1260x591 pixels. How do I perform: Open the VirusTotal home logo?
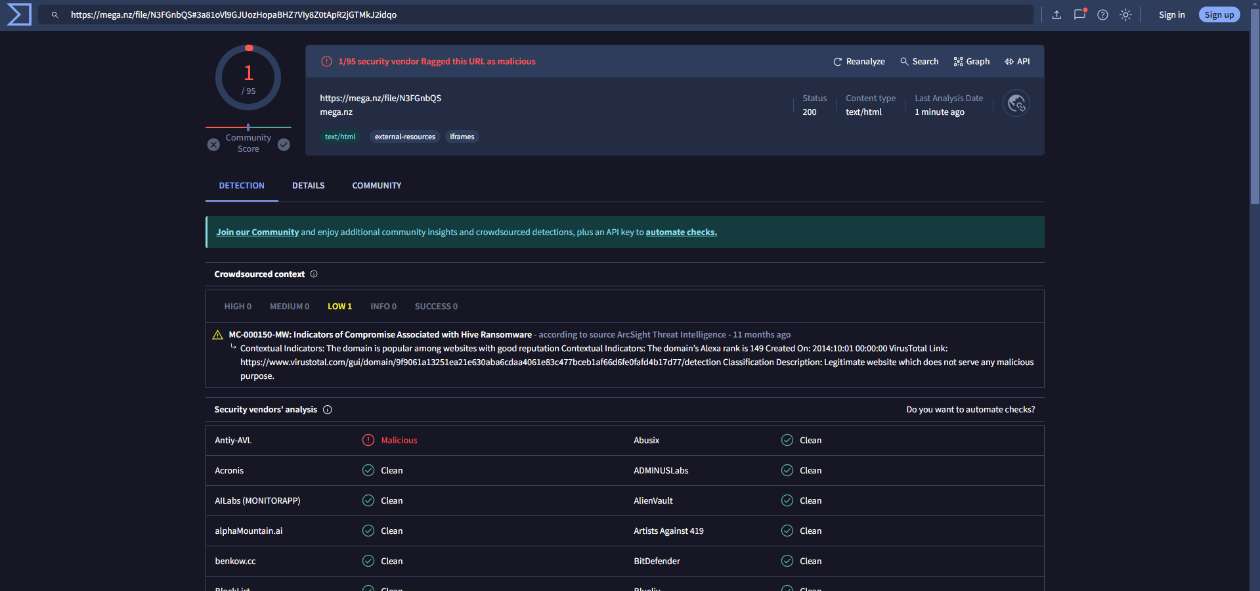pos(19,14)
